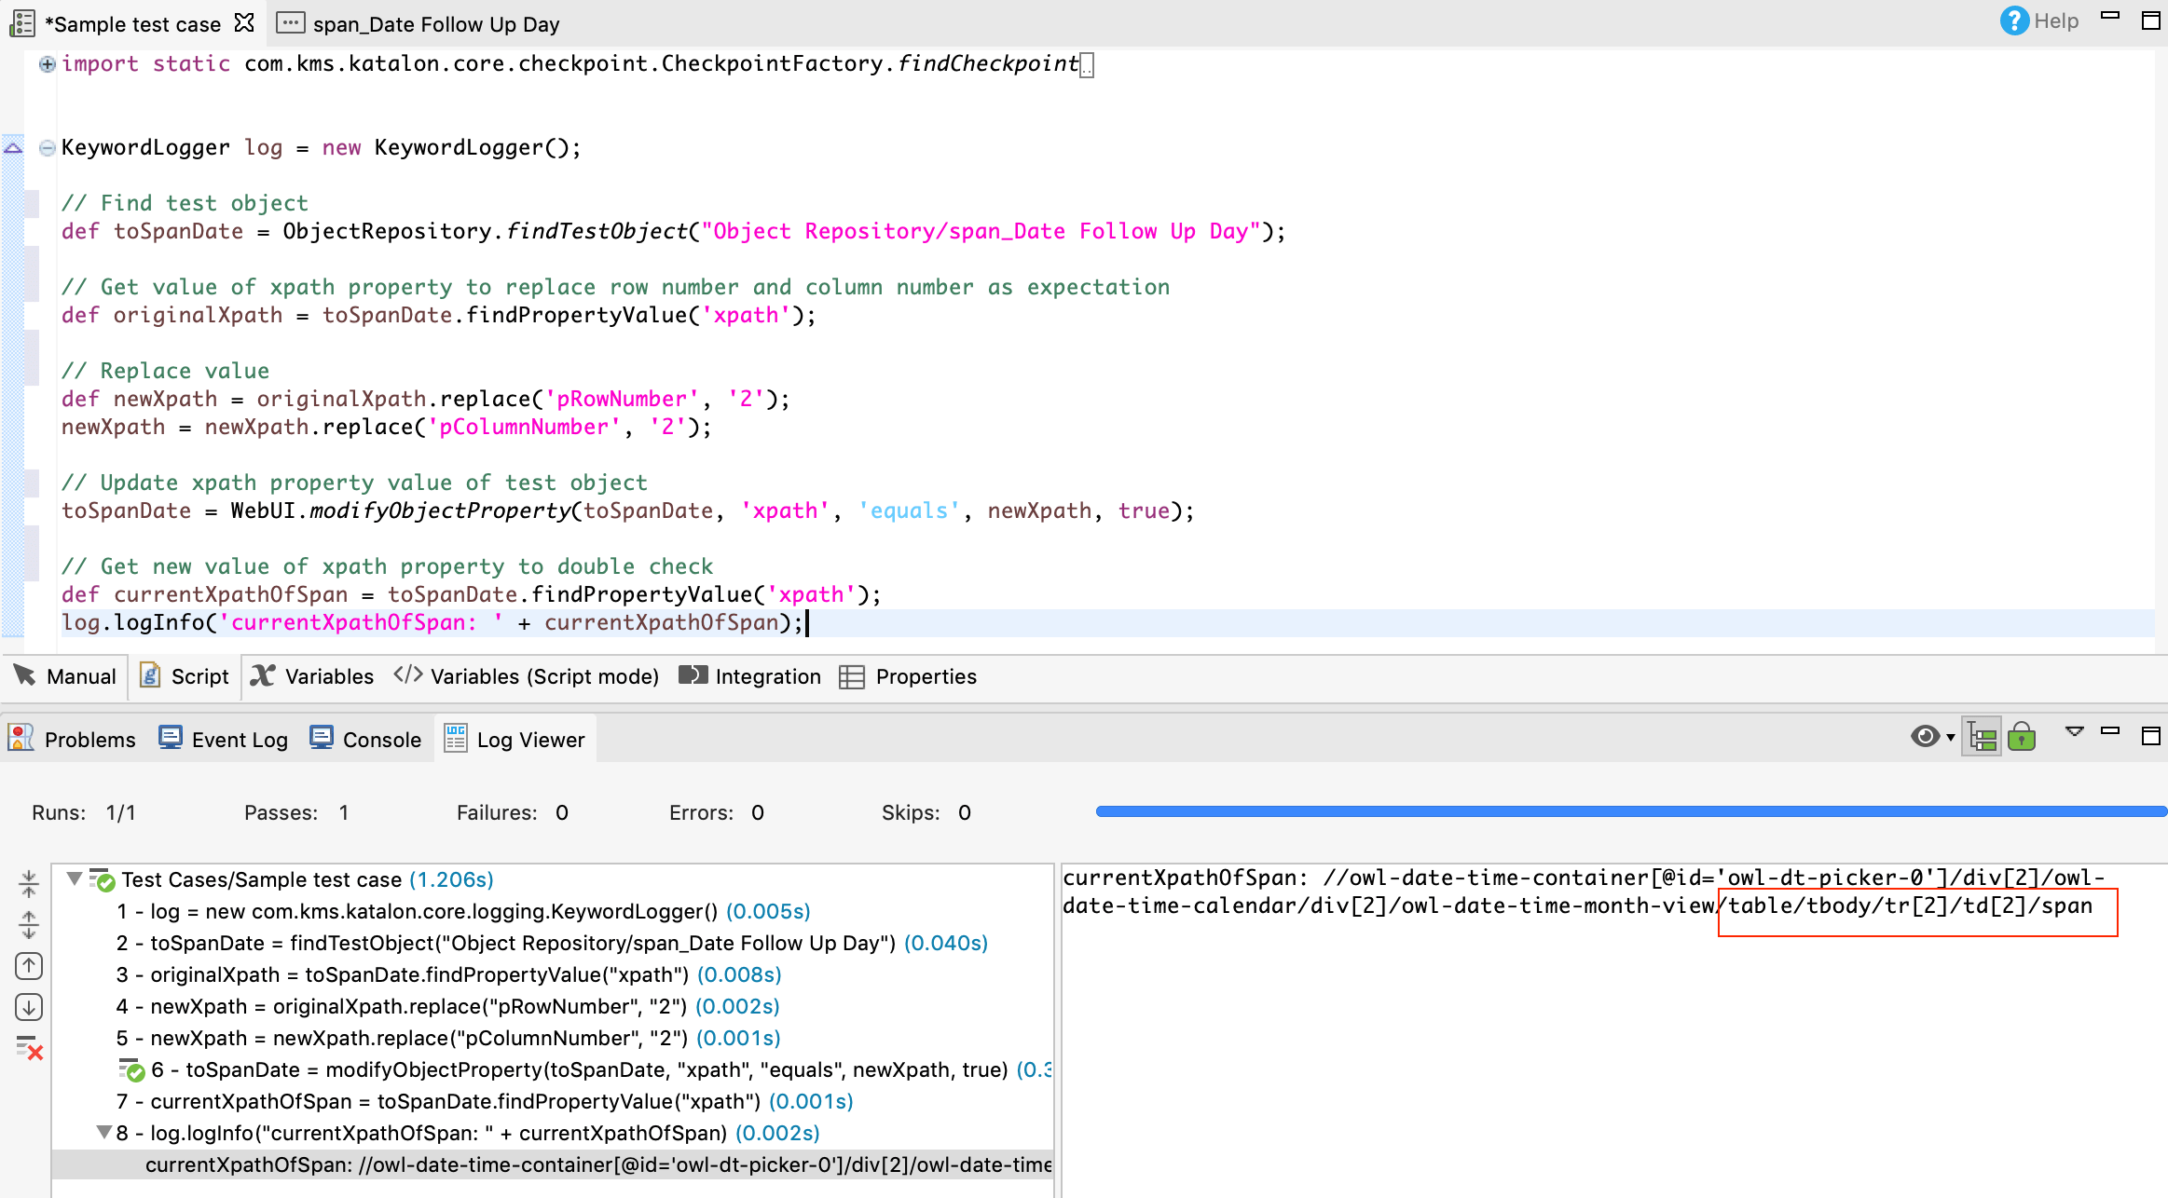Screen dimensions: 2168x1198
Task: Click the Help question mark icon
Action: click(2013, 20)
